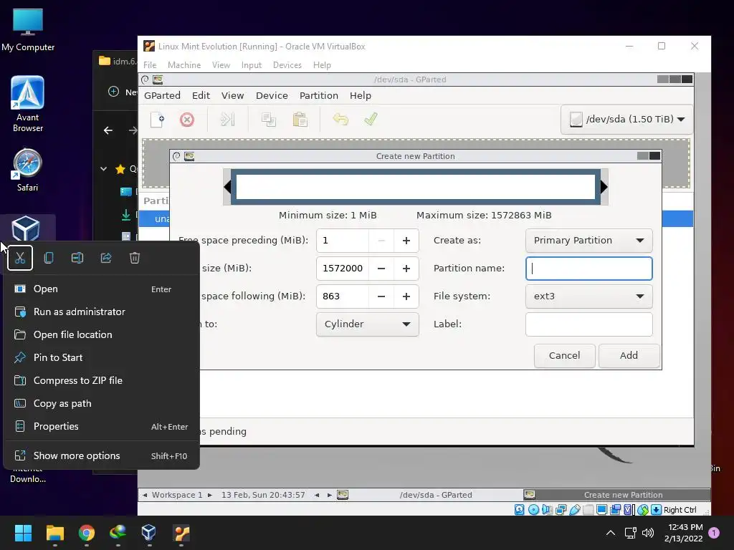Click the Cut icon in the context menu
This screenshot has width=734, height=550.
coord(20,258)
